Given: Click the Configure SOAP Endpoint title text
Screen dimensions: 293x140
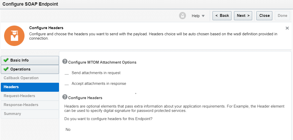Looking at the screenshot, I should [30, 4].
